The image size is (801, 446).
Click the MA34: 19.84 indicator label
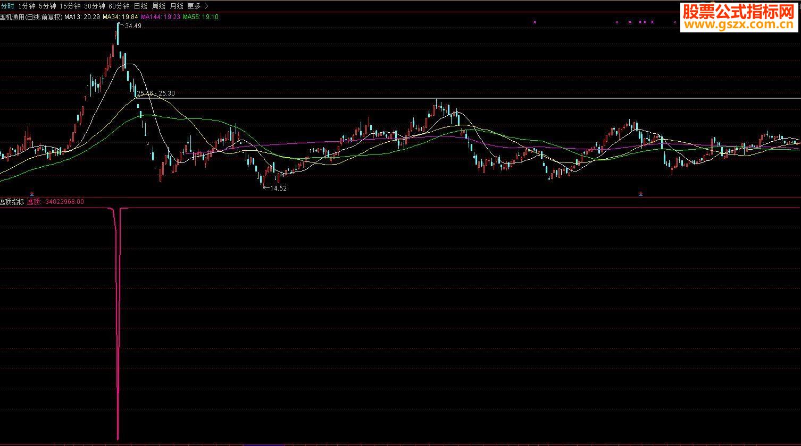[x=120, y=17]
